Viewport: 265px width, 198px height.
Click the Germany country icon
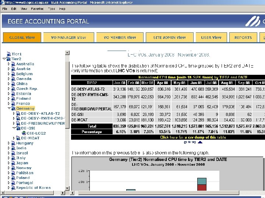coord(13,109)
